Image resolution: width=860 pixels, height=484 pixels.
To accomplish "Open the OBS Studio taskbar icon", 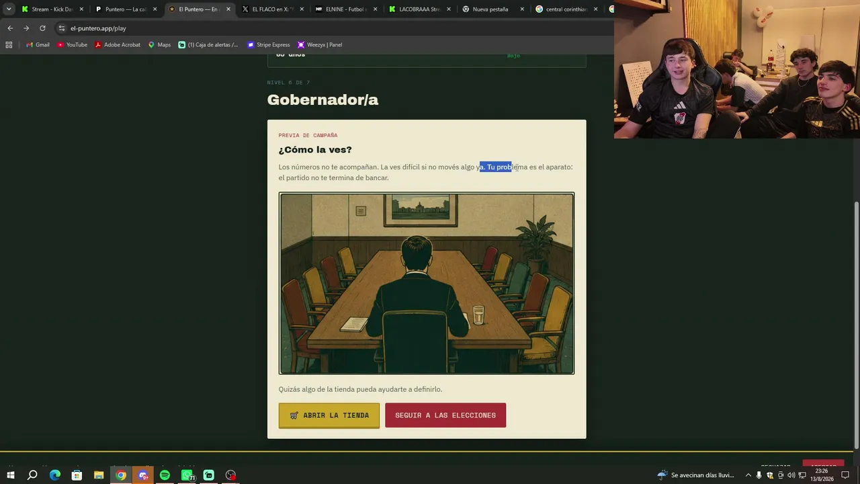I will coord(230,475).
